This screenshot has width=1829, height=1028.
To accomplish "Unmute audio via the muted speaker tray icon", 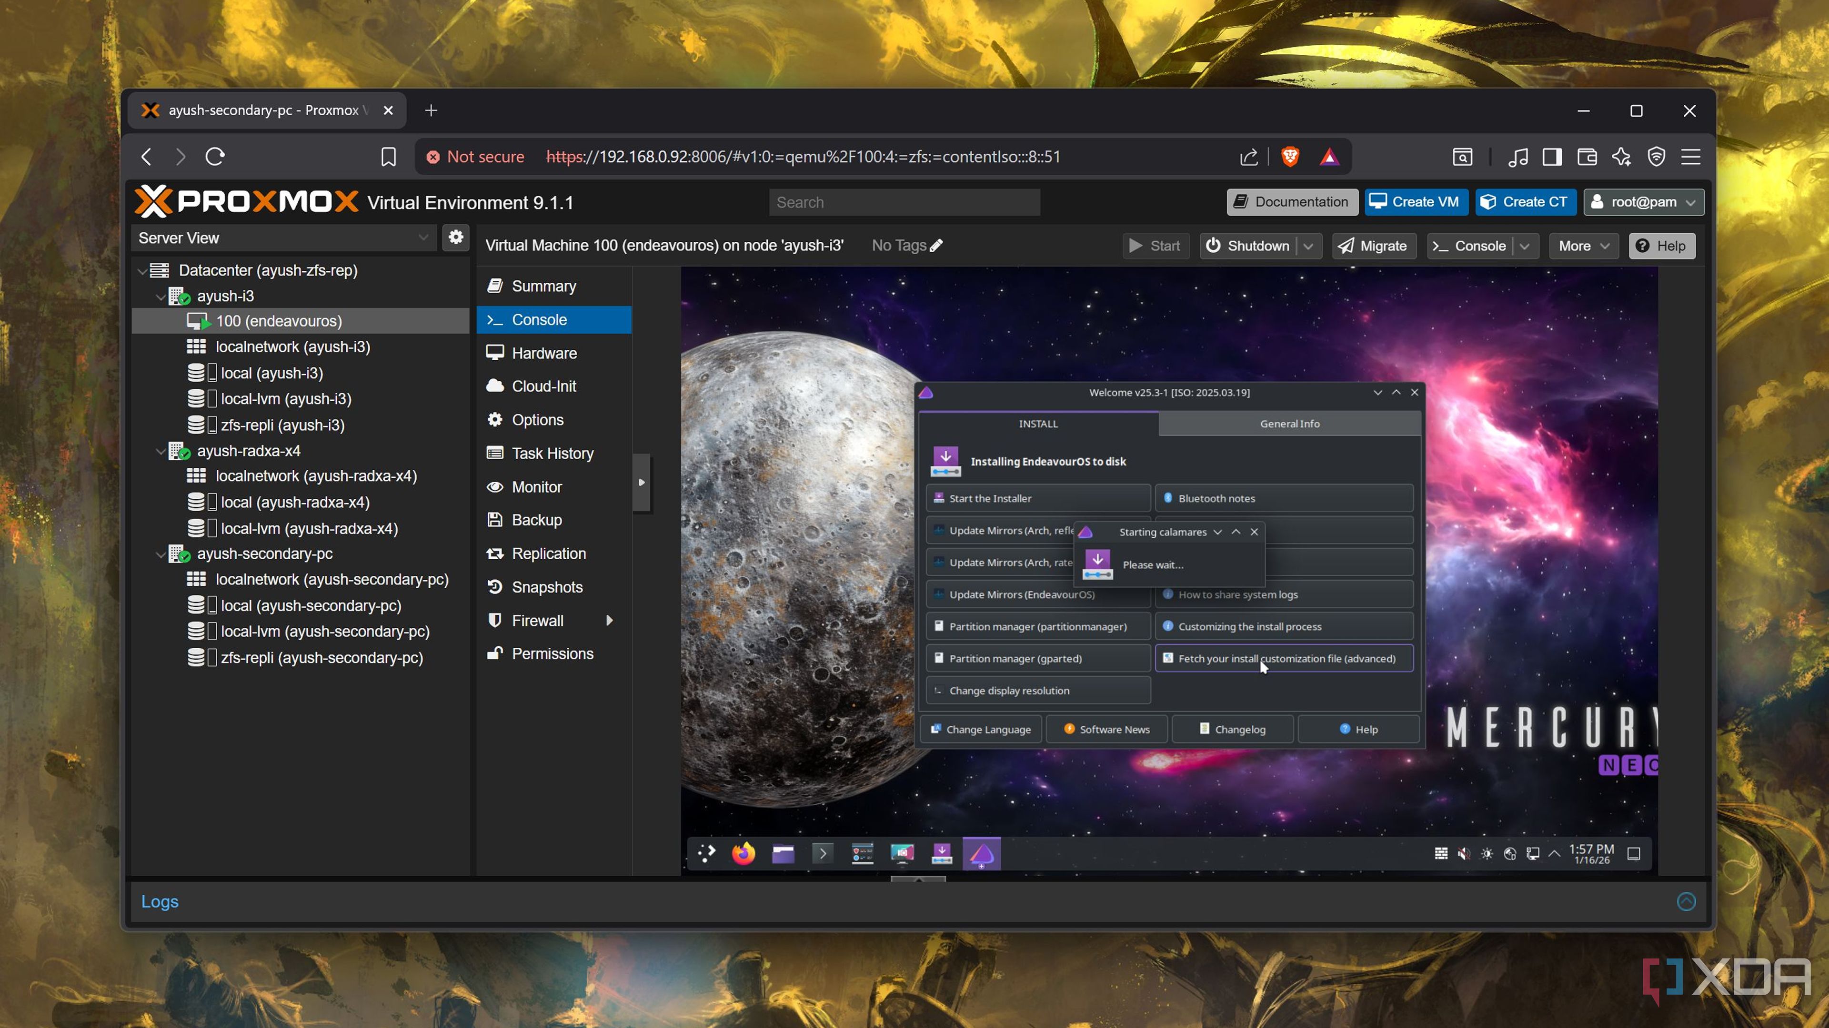I will point(1463,853).
